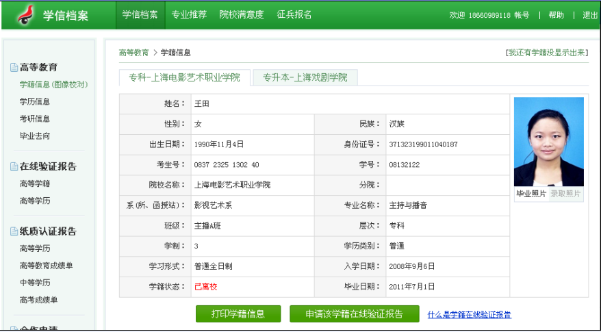The image size is (601, 332).
Task: Open the 院校满意度 top menu
Action: click(x=241, y=14)
